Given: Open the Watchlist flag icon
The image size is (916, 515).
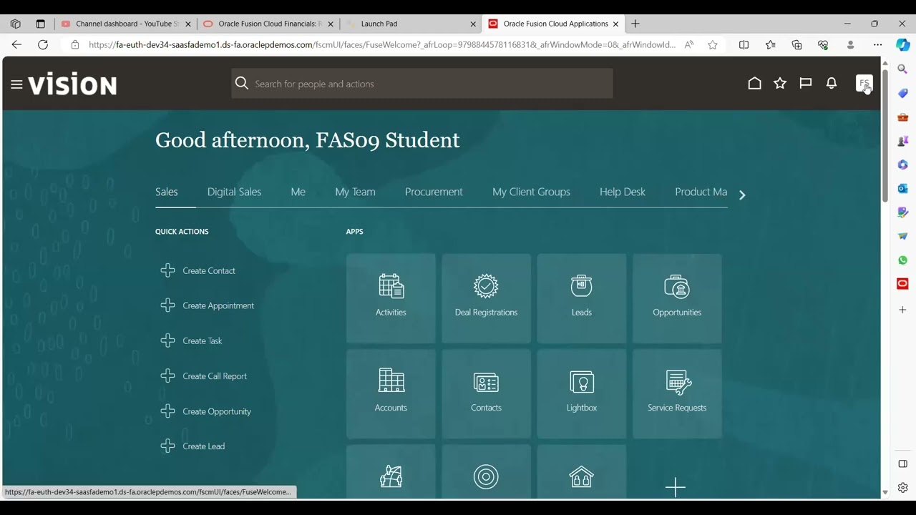Looking at the screenshot, I should click(806, 84).
